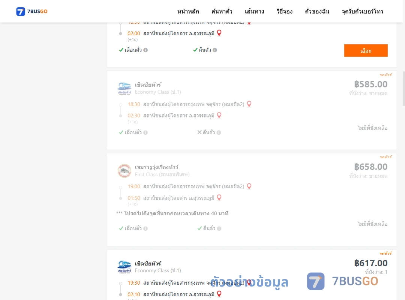Open the วิธีจอง menu item
405x300 pixels.
(284, 11)
